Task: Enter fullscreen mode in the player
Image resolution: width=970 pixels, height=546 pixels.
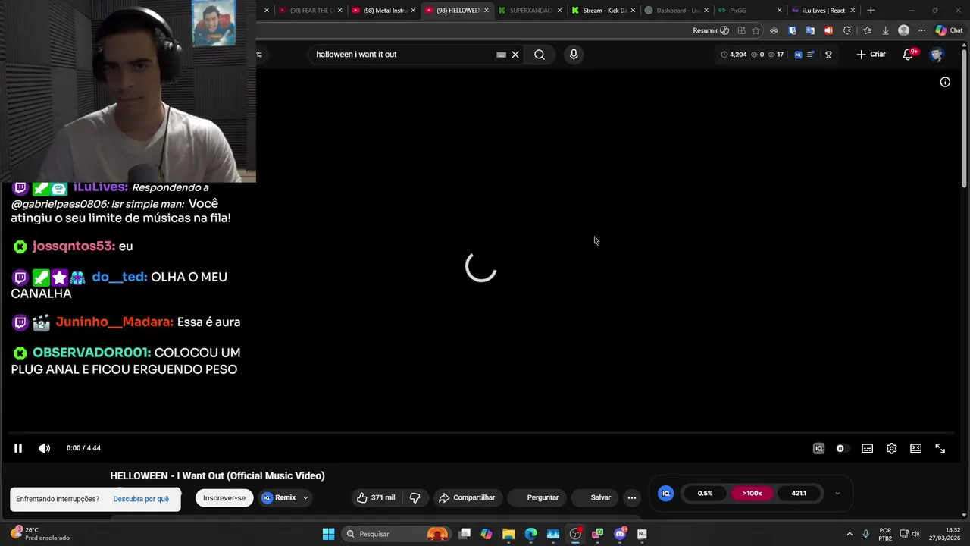Action: (x=940, y=448)
